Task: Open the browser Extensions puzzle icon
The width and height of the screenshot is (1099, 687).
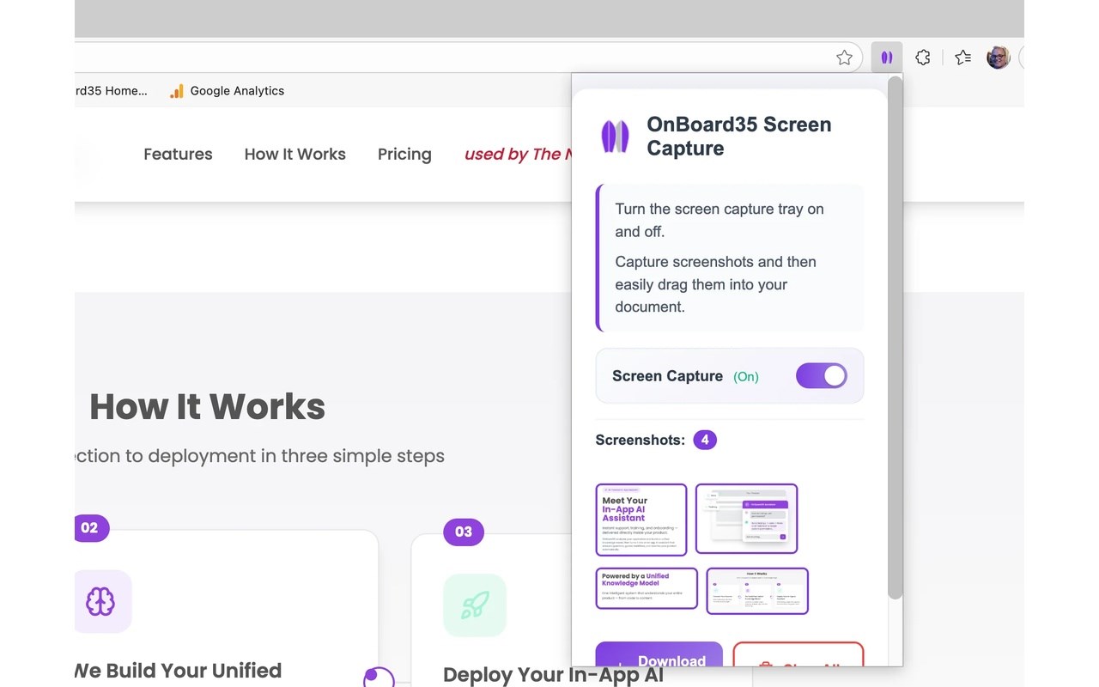Action: [923, 58]
